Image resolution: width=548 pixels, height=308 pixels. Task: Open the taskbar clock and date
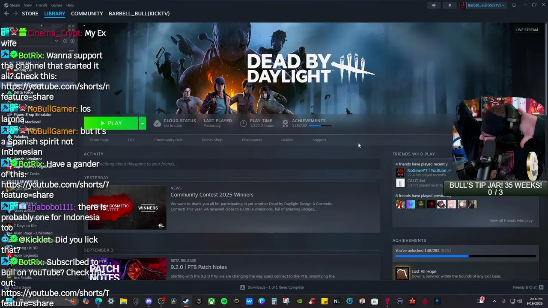tap(536, 301)
